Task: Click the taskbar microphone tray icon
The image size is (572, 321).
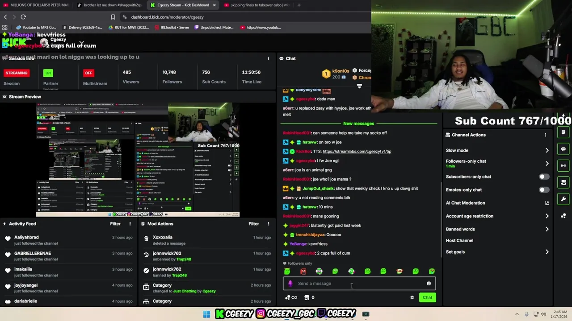Action: (x=526, y=314)
